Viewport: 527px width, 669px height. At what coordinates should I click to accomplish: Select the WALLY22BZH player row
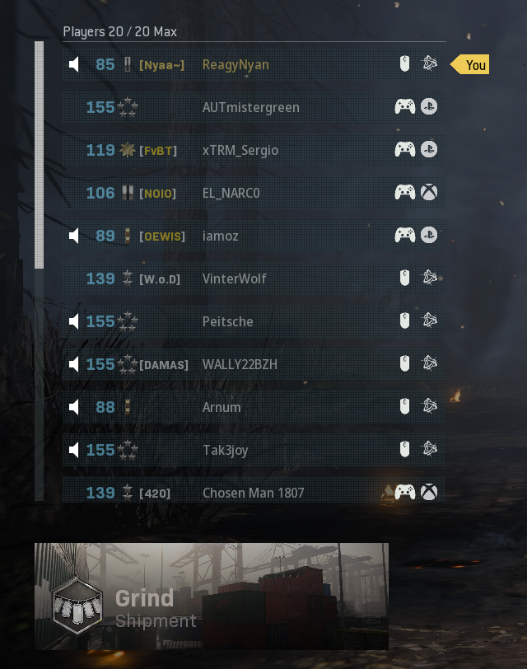pyautogui.click(x=254, y=364)
